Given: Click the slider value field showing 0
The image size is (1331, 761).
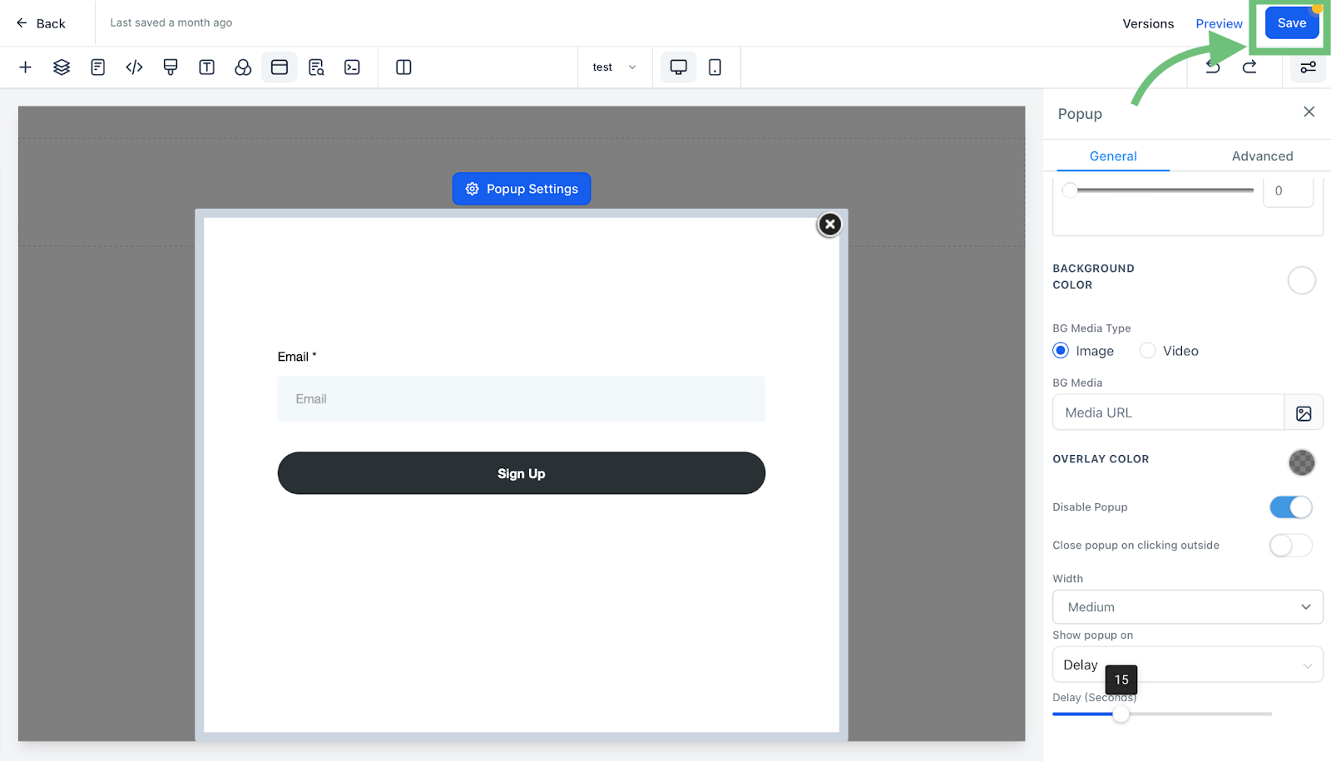Looking at the screenshot, I should click(1288, 190).
